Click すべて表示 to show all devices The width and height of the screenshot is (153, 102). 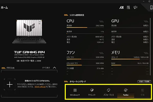[46, 68]
